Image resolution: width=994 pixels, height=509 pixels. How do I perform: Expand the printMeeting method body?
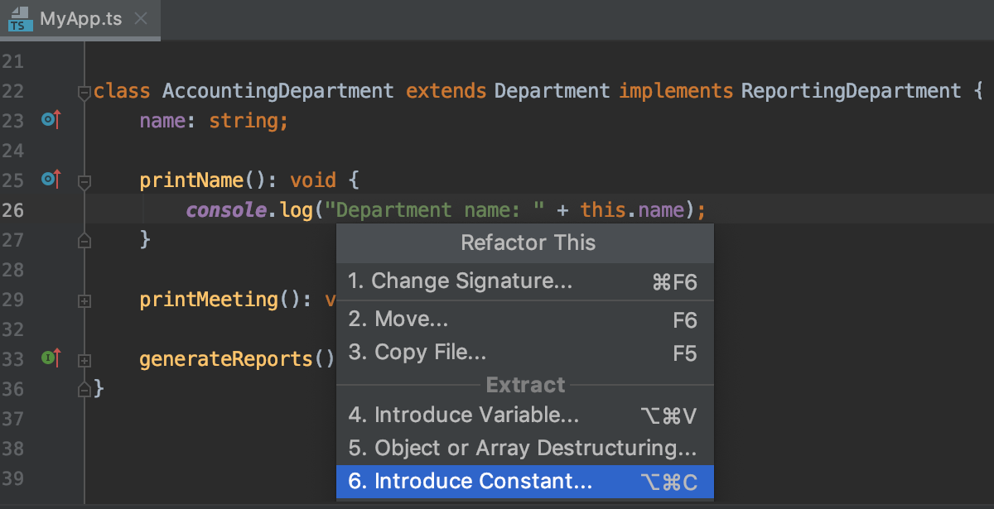coord(84,301)
